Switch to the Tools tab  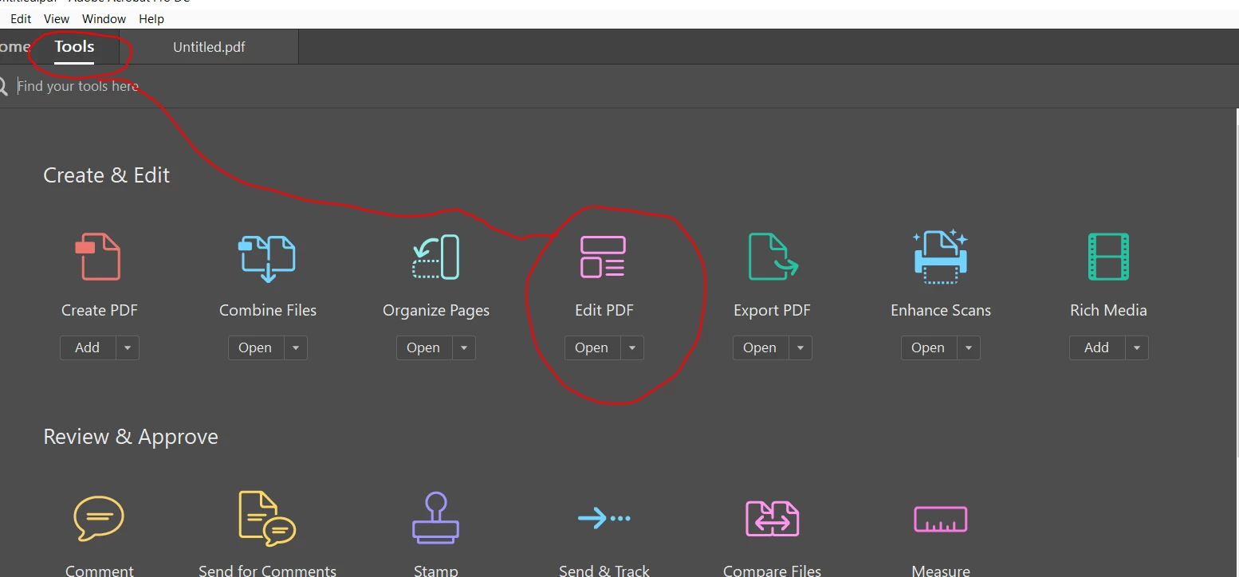74,47
